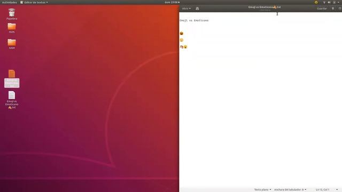Screen dimensions: 342x192
Task: Click the second emoji face line in editor
Action: click(x=182, y=40)
